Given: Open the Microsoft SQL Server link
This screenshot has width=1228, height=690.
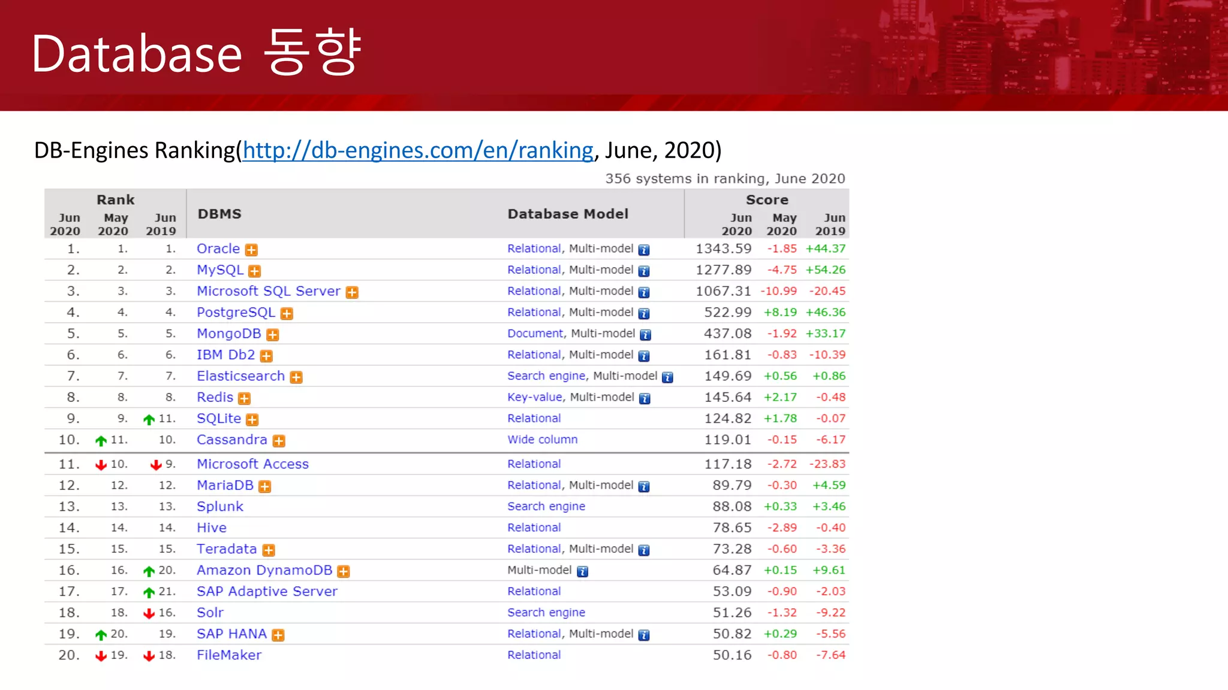Looking at the screenshot, I should click(x=269, y=291).
